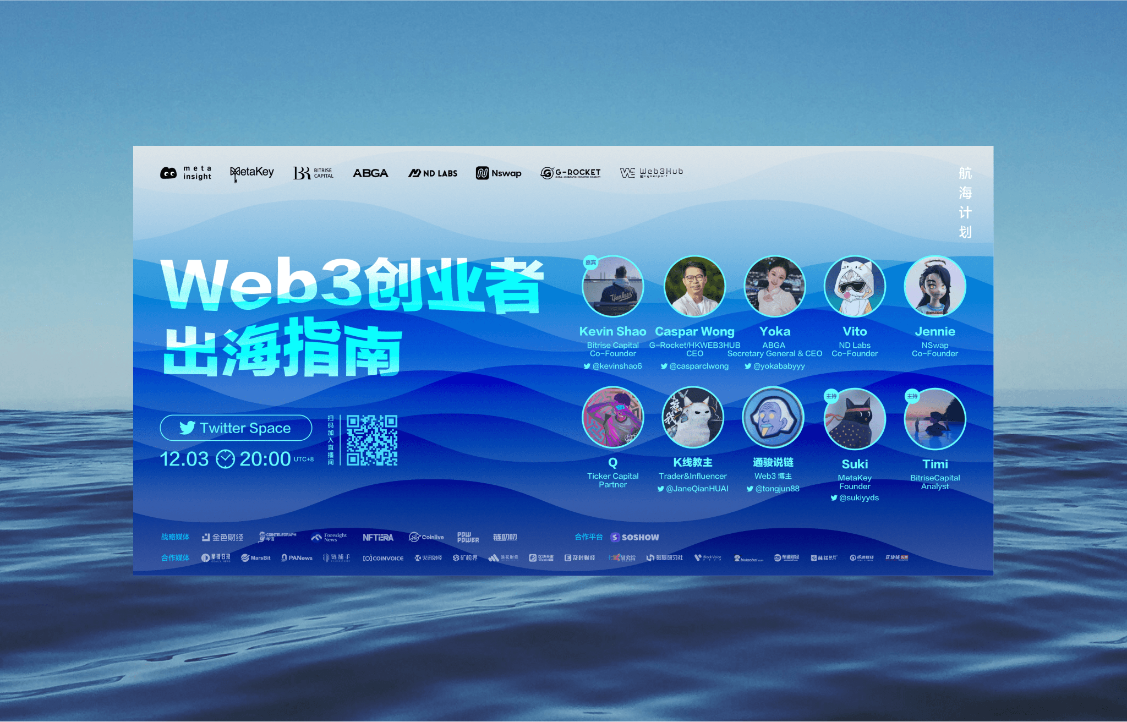
Task: Click the meta insight logo
Action: tap(185, 173)
